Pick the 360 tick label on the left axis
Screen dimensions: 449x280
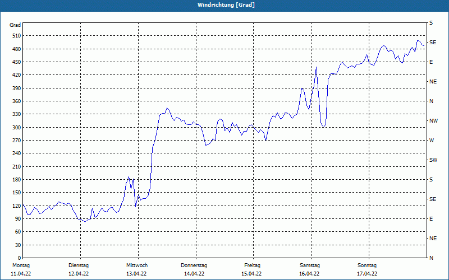[17, 101]
